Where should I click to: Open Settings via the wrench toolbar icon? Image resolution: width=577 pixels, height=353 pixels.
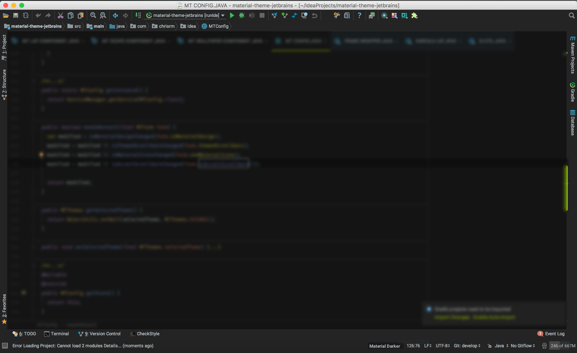click(x=337, y=15)
